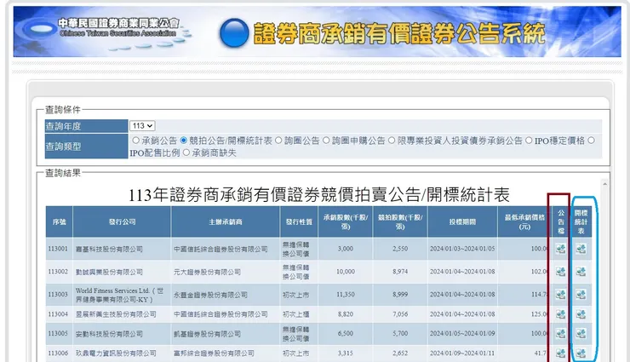
Task: Click 初次上市 in row 113006
Action: 295,353
